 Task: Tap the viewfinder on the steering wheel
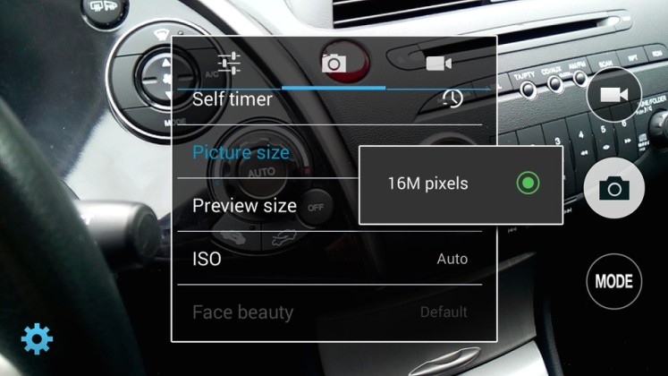click(54, 224)
